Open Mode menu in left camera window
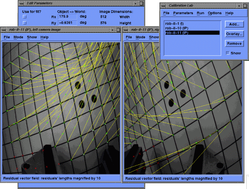 (x=18, y=37)
